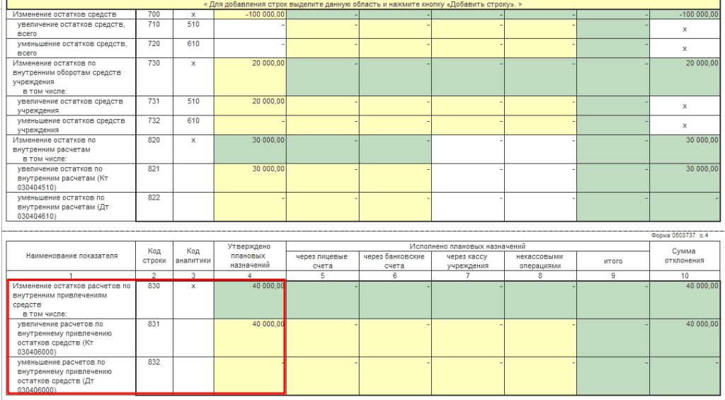Click the approved plan cell in row 832
The image size is (725, 400).
coord(250,375)
